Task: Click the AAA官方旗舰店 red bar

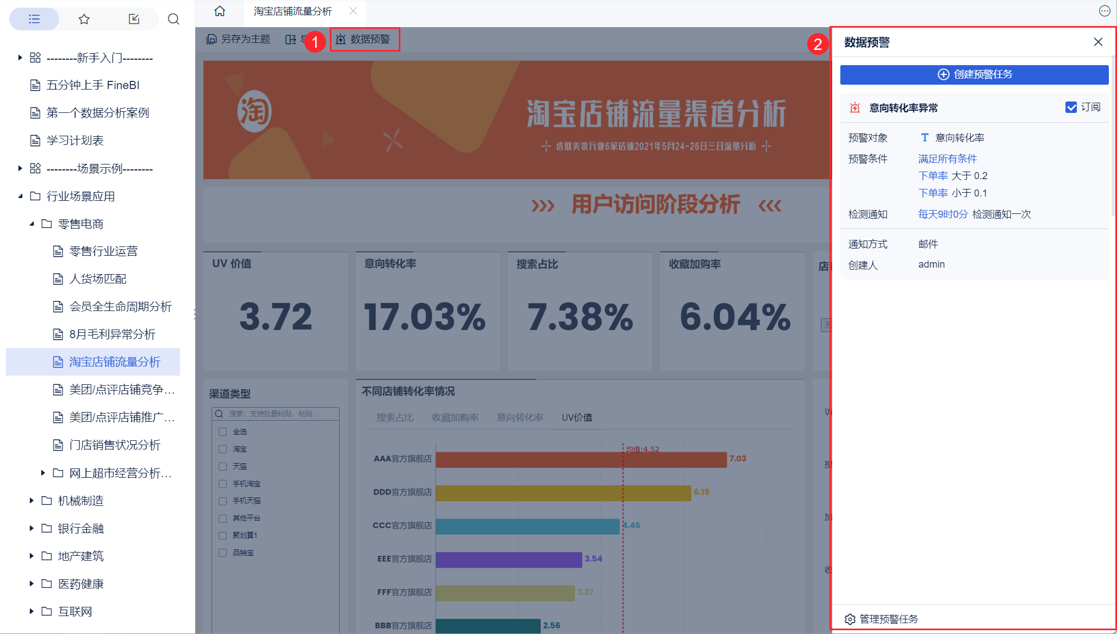Action: (580, 459)
